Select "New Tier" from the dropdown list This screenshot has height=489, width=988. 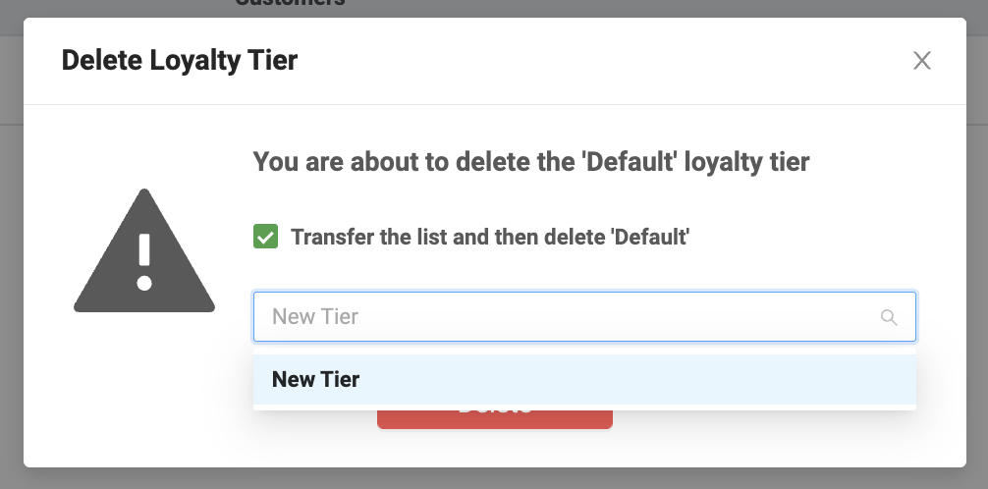point(316,379)
